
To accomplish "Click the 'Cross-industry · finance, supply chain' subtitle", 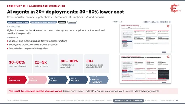I will click(x=55, y=17).
